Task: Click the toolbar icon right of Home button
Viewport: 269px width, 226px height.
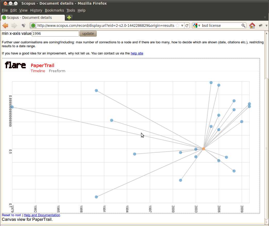Action: [x=260, y=26]
